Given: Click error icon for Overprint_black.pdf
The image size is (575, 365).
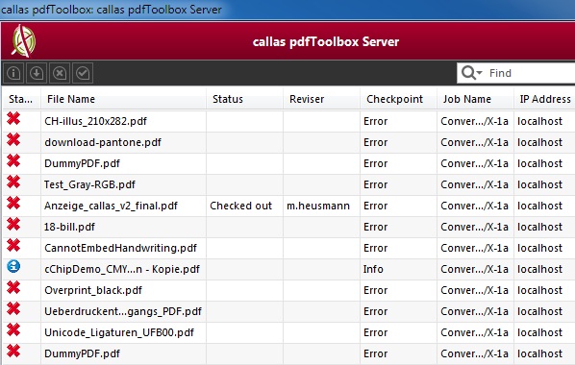Looking at the screenshot, I should coord(13,287).
